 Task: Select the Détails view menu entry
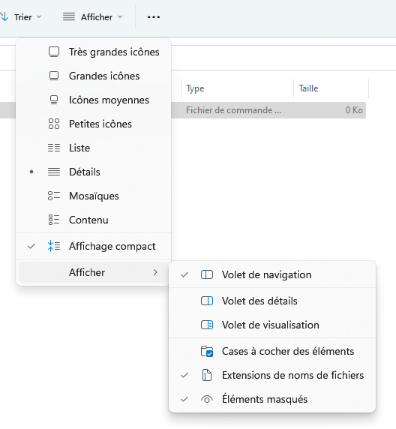tap(93, 172)
